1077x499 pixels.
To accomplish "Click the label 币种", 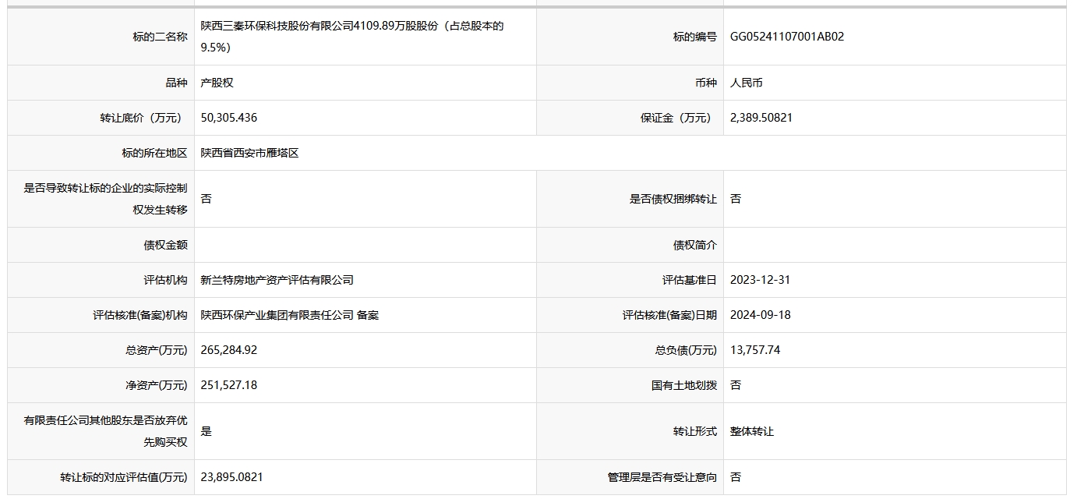I will pos(706,83).
